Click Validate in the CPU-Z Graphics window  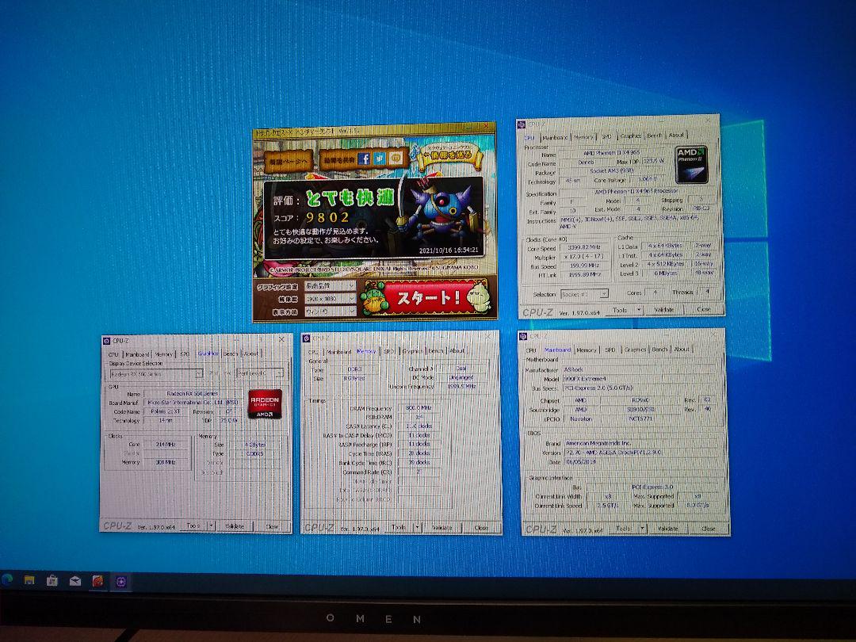[235, 525]
